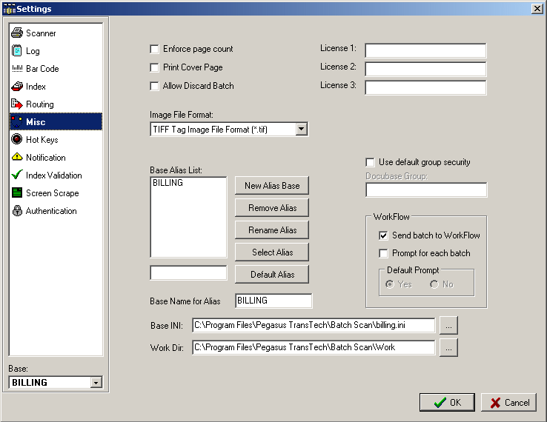Screen dimensions: 547x422
Task: Select BILLING in Base Alias List
Action: coord(168,183)
